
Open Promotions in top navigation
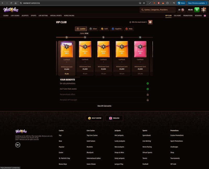[x=188, y=16]
